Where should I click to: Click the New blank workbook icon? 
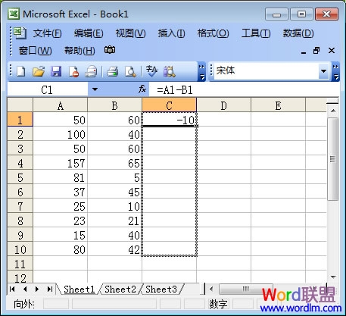point(20,71)
